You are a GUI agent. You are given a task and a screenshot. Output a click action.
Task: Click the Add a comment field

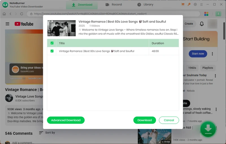click(x=23, y=143)
